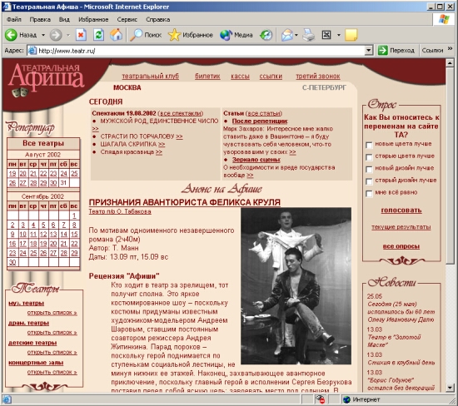Open list under 'концертные залы'
Screen dimensions: 458x406
52,372
